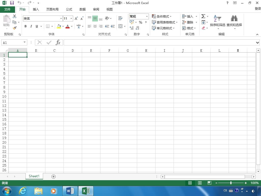Click the Paste clipboard icon

click(x=7, y=19)
